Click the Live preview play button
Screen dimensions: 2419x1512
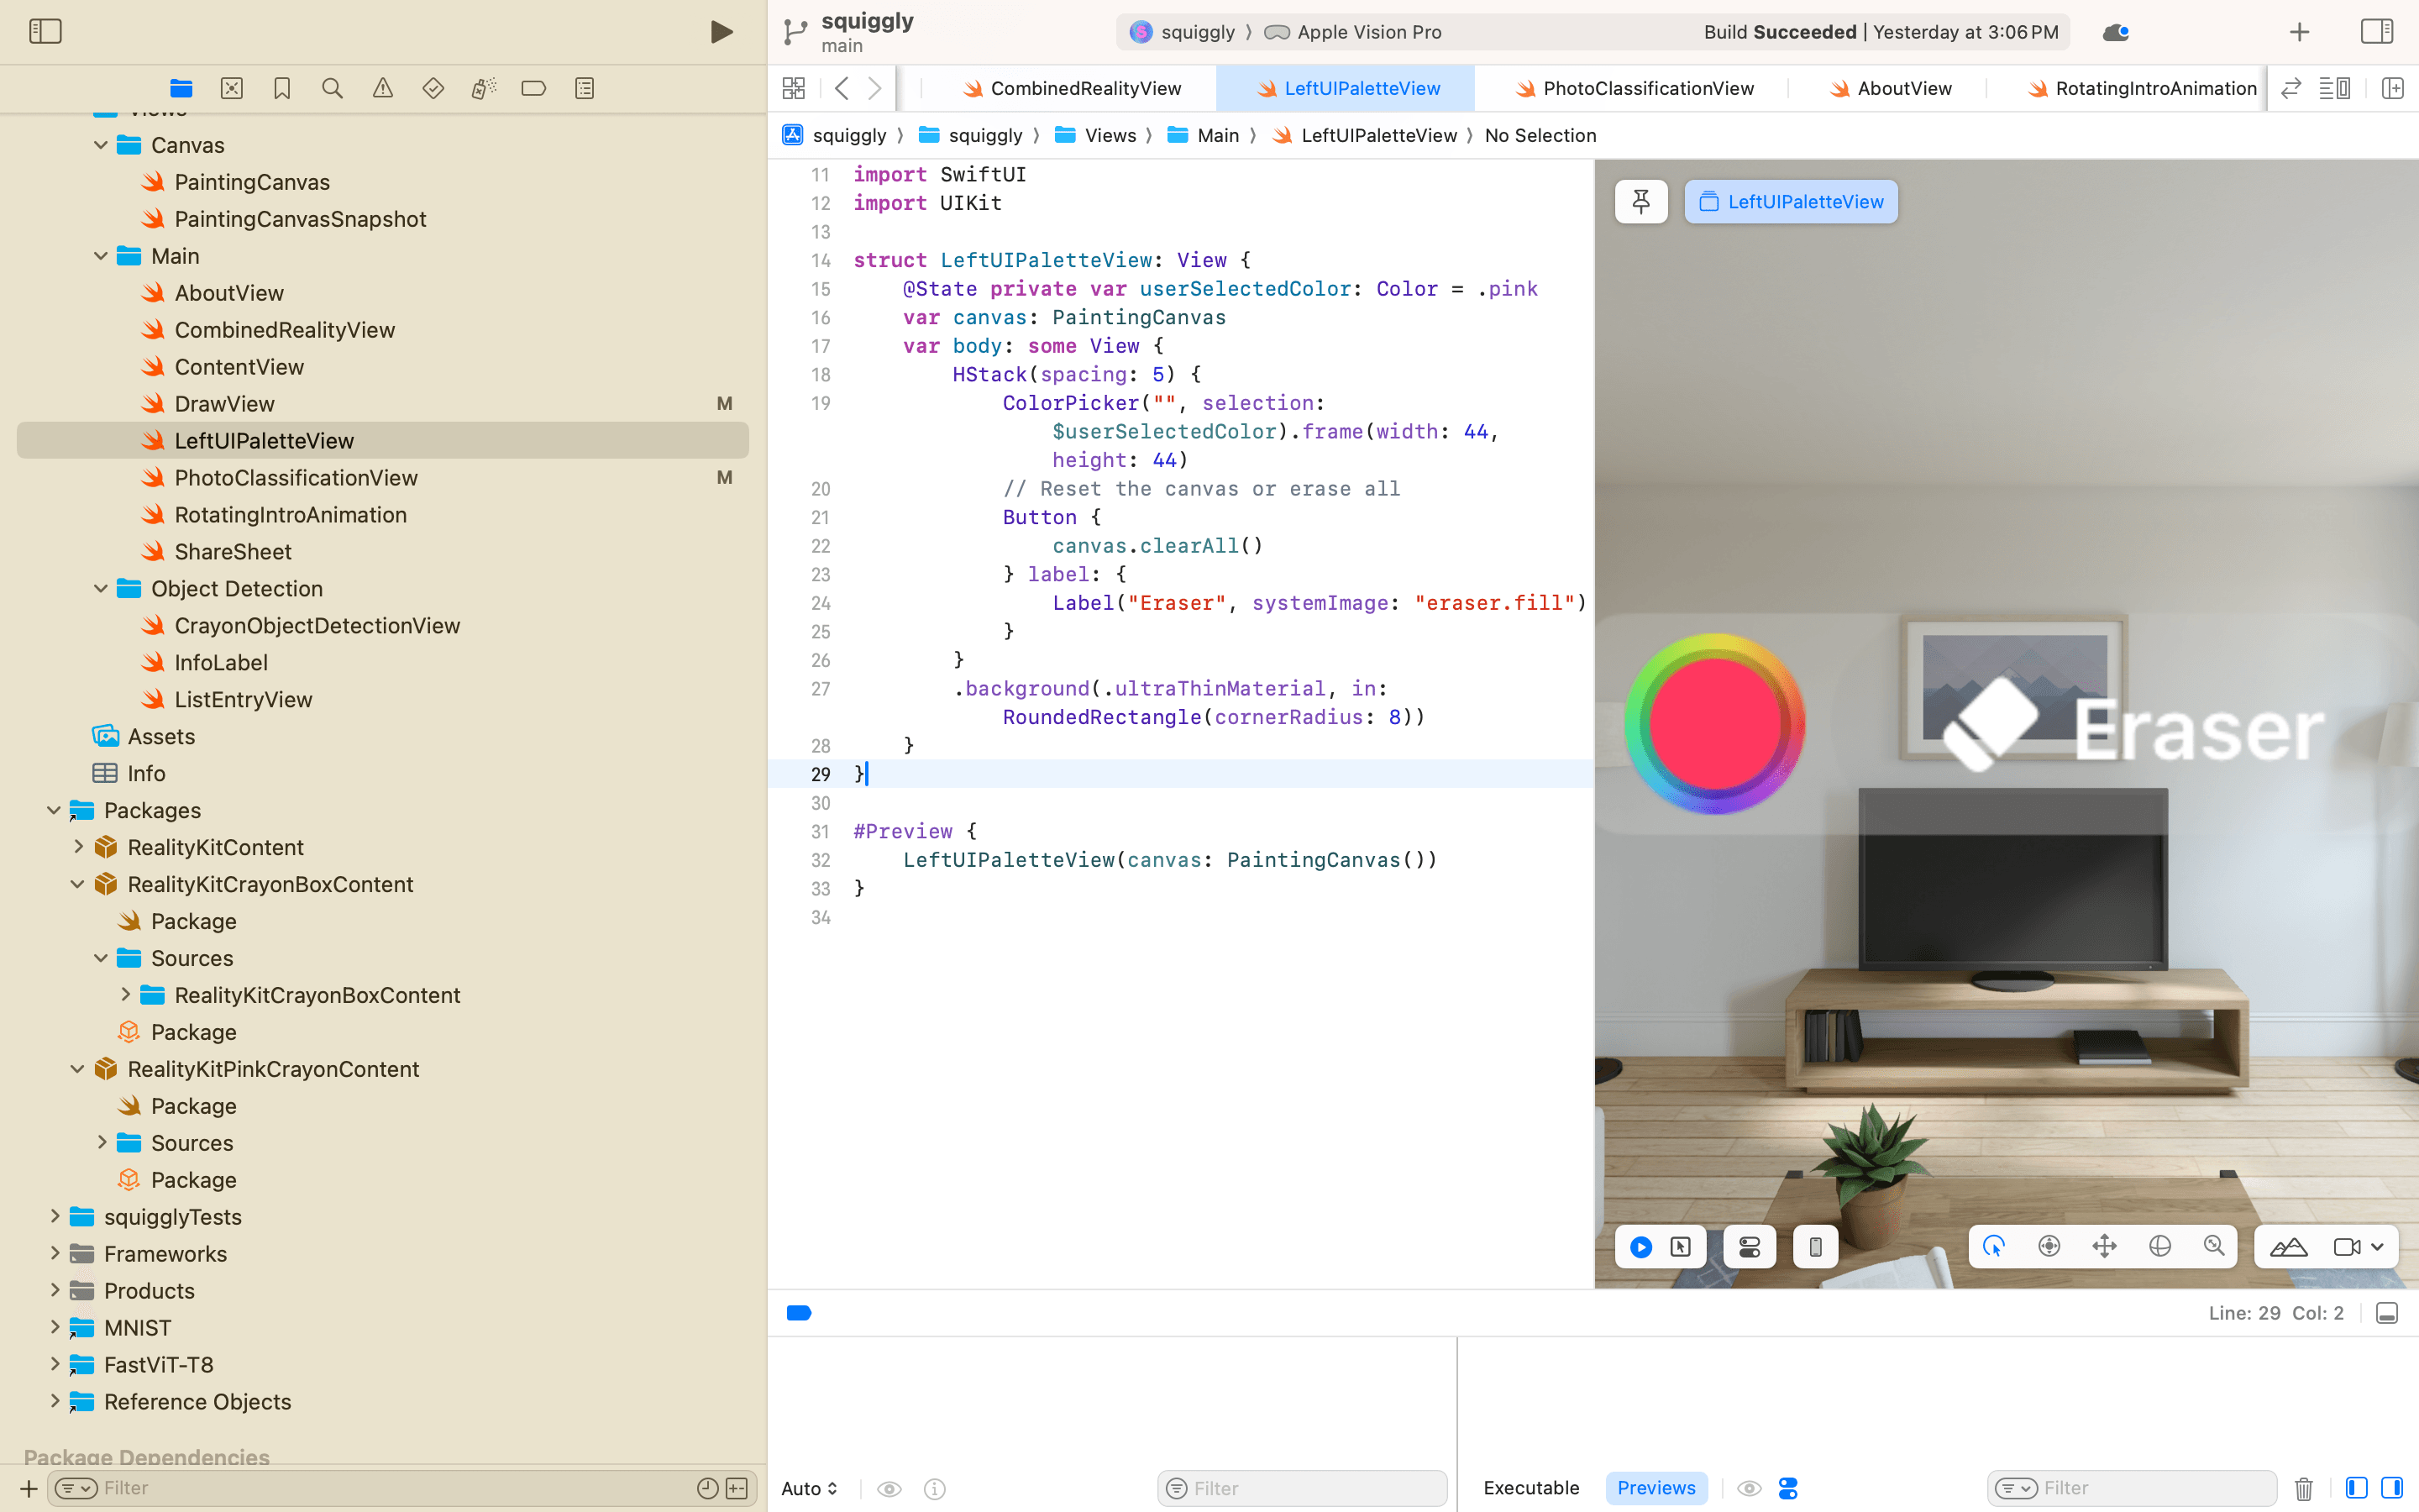[x=1640, y=1247]
